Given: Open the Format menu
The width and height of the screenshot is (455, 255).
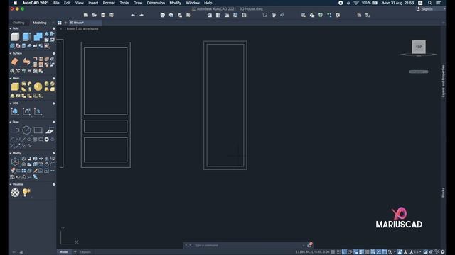Looking at the screenshot, I should click(109, 3).
